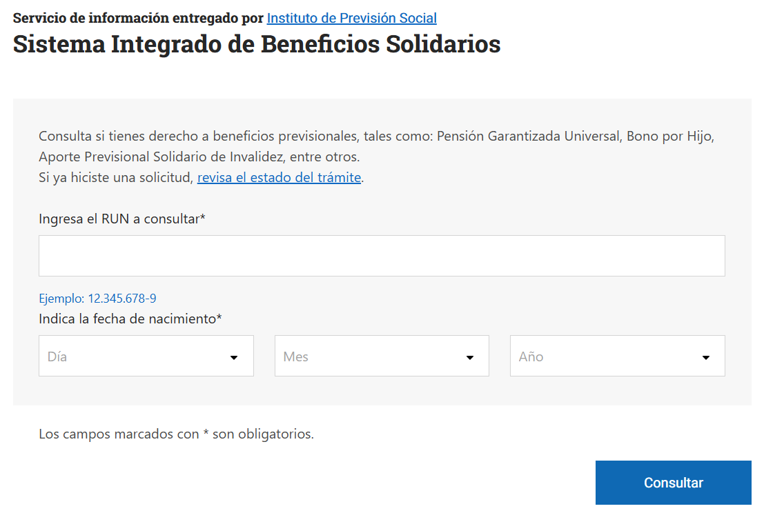
Task: Click the Consultar button
Action: pyautogui.click(x=673, y=483)
